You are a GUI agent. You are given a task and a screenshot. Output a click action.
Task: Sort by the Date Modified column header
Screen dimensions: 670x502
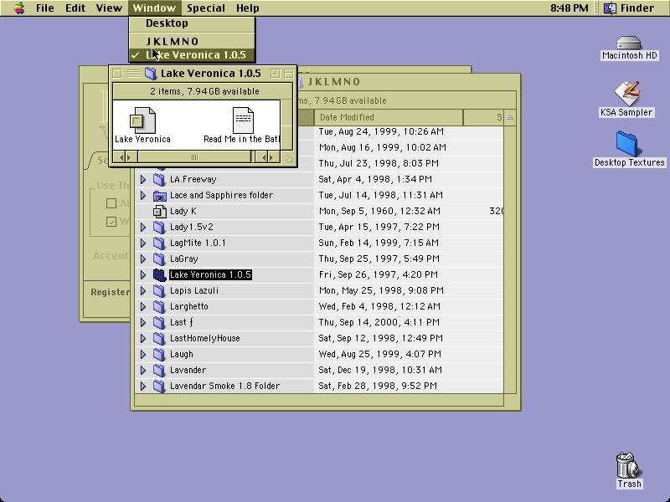click(x=389, y=117)
